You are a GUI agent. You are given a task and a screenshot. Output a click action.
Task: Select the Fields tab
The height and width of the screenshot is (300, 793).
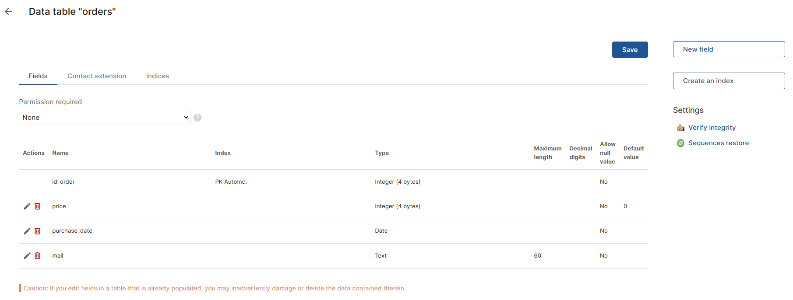[38, 76]
